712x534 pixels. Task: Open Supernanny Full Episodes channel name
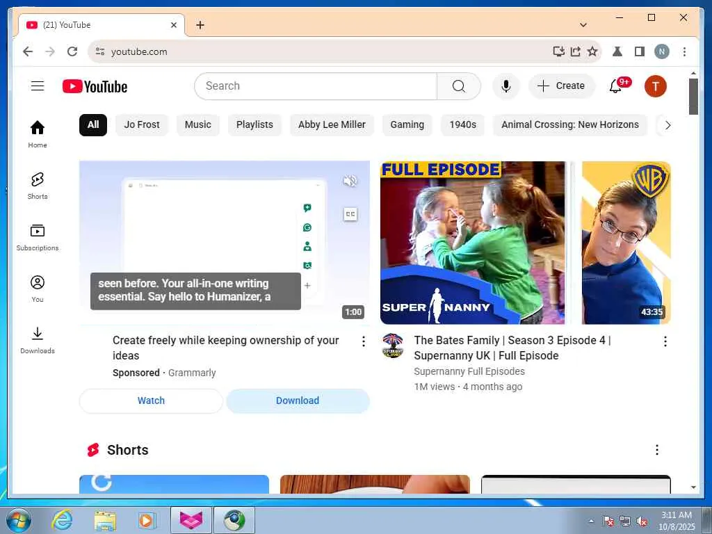(469, 371)
